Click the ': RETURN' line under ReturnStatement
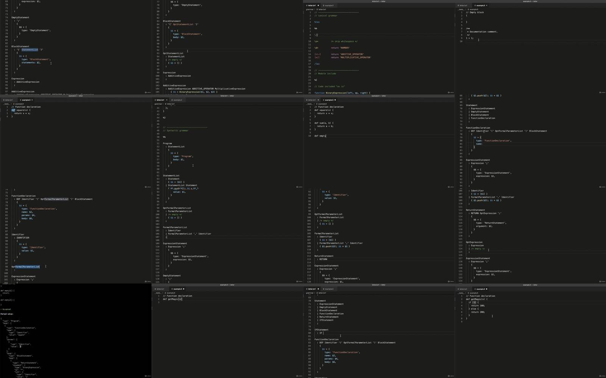This screenshot has height=378, width=606. click(322, 259)
